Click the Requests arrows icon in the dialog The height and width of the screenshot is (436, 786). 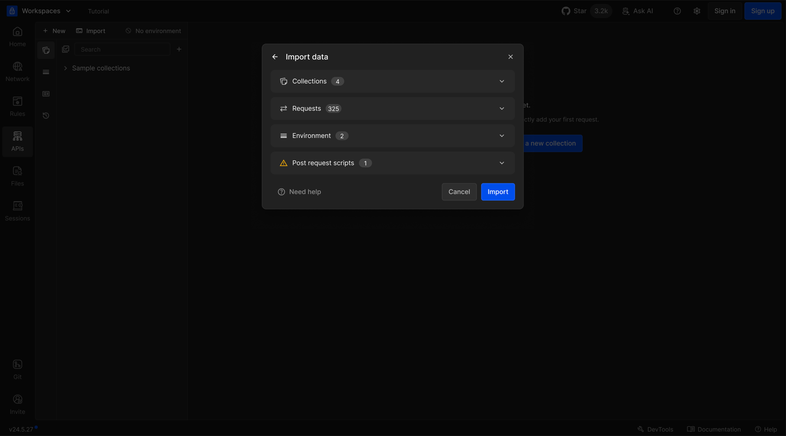[x=283, y=108]
